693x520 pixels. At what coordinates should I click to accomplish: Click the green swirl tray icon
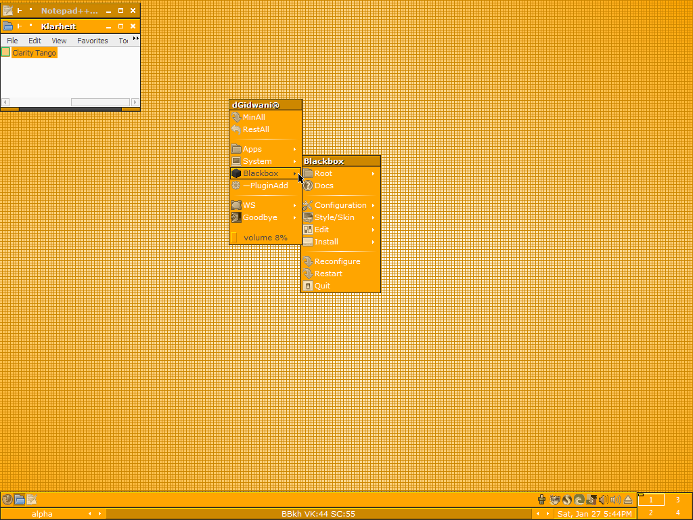pos(579,500)
